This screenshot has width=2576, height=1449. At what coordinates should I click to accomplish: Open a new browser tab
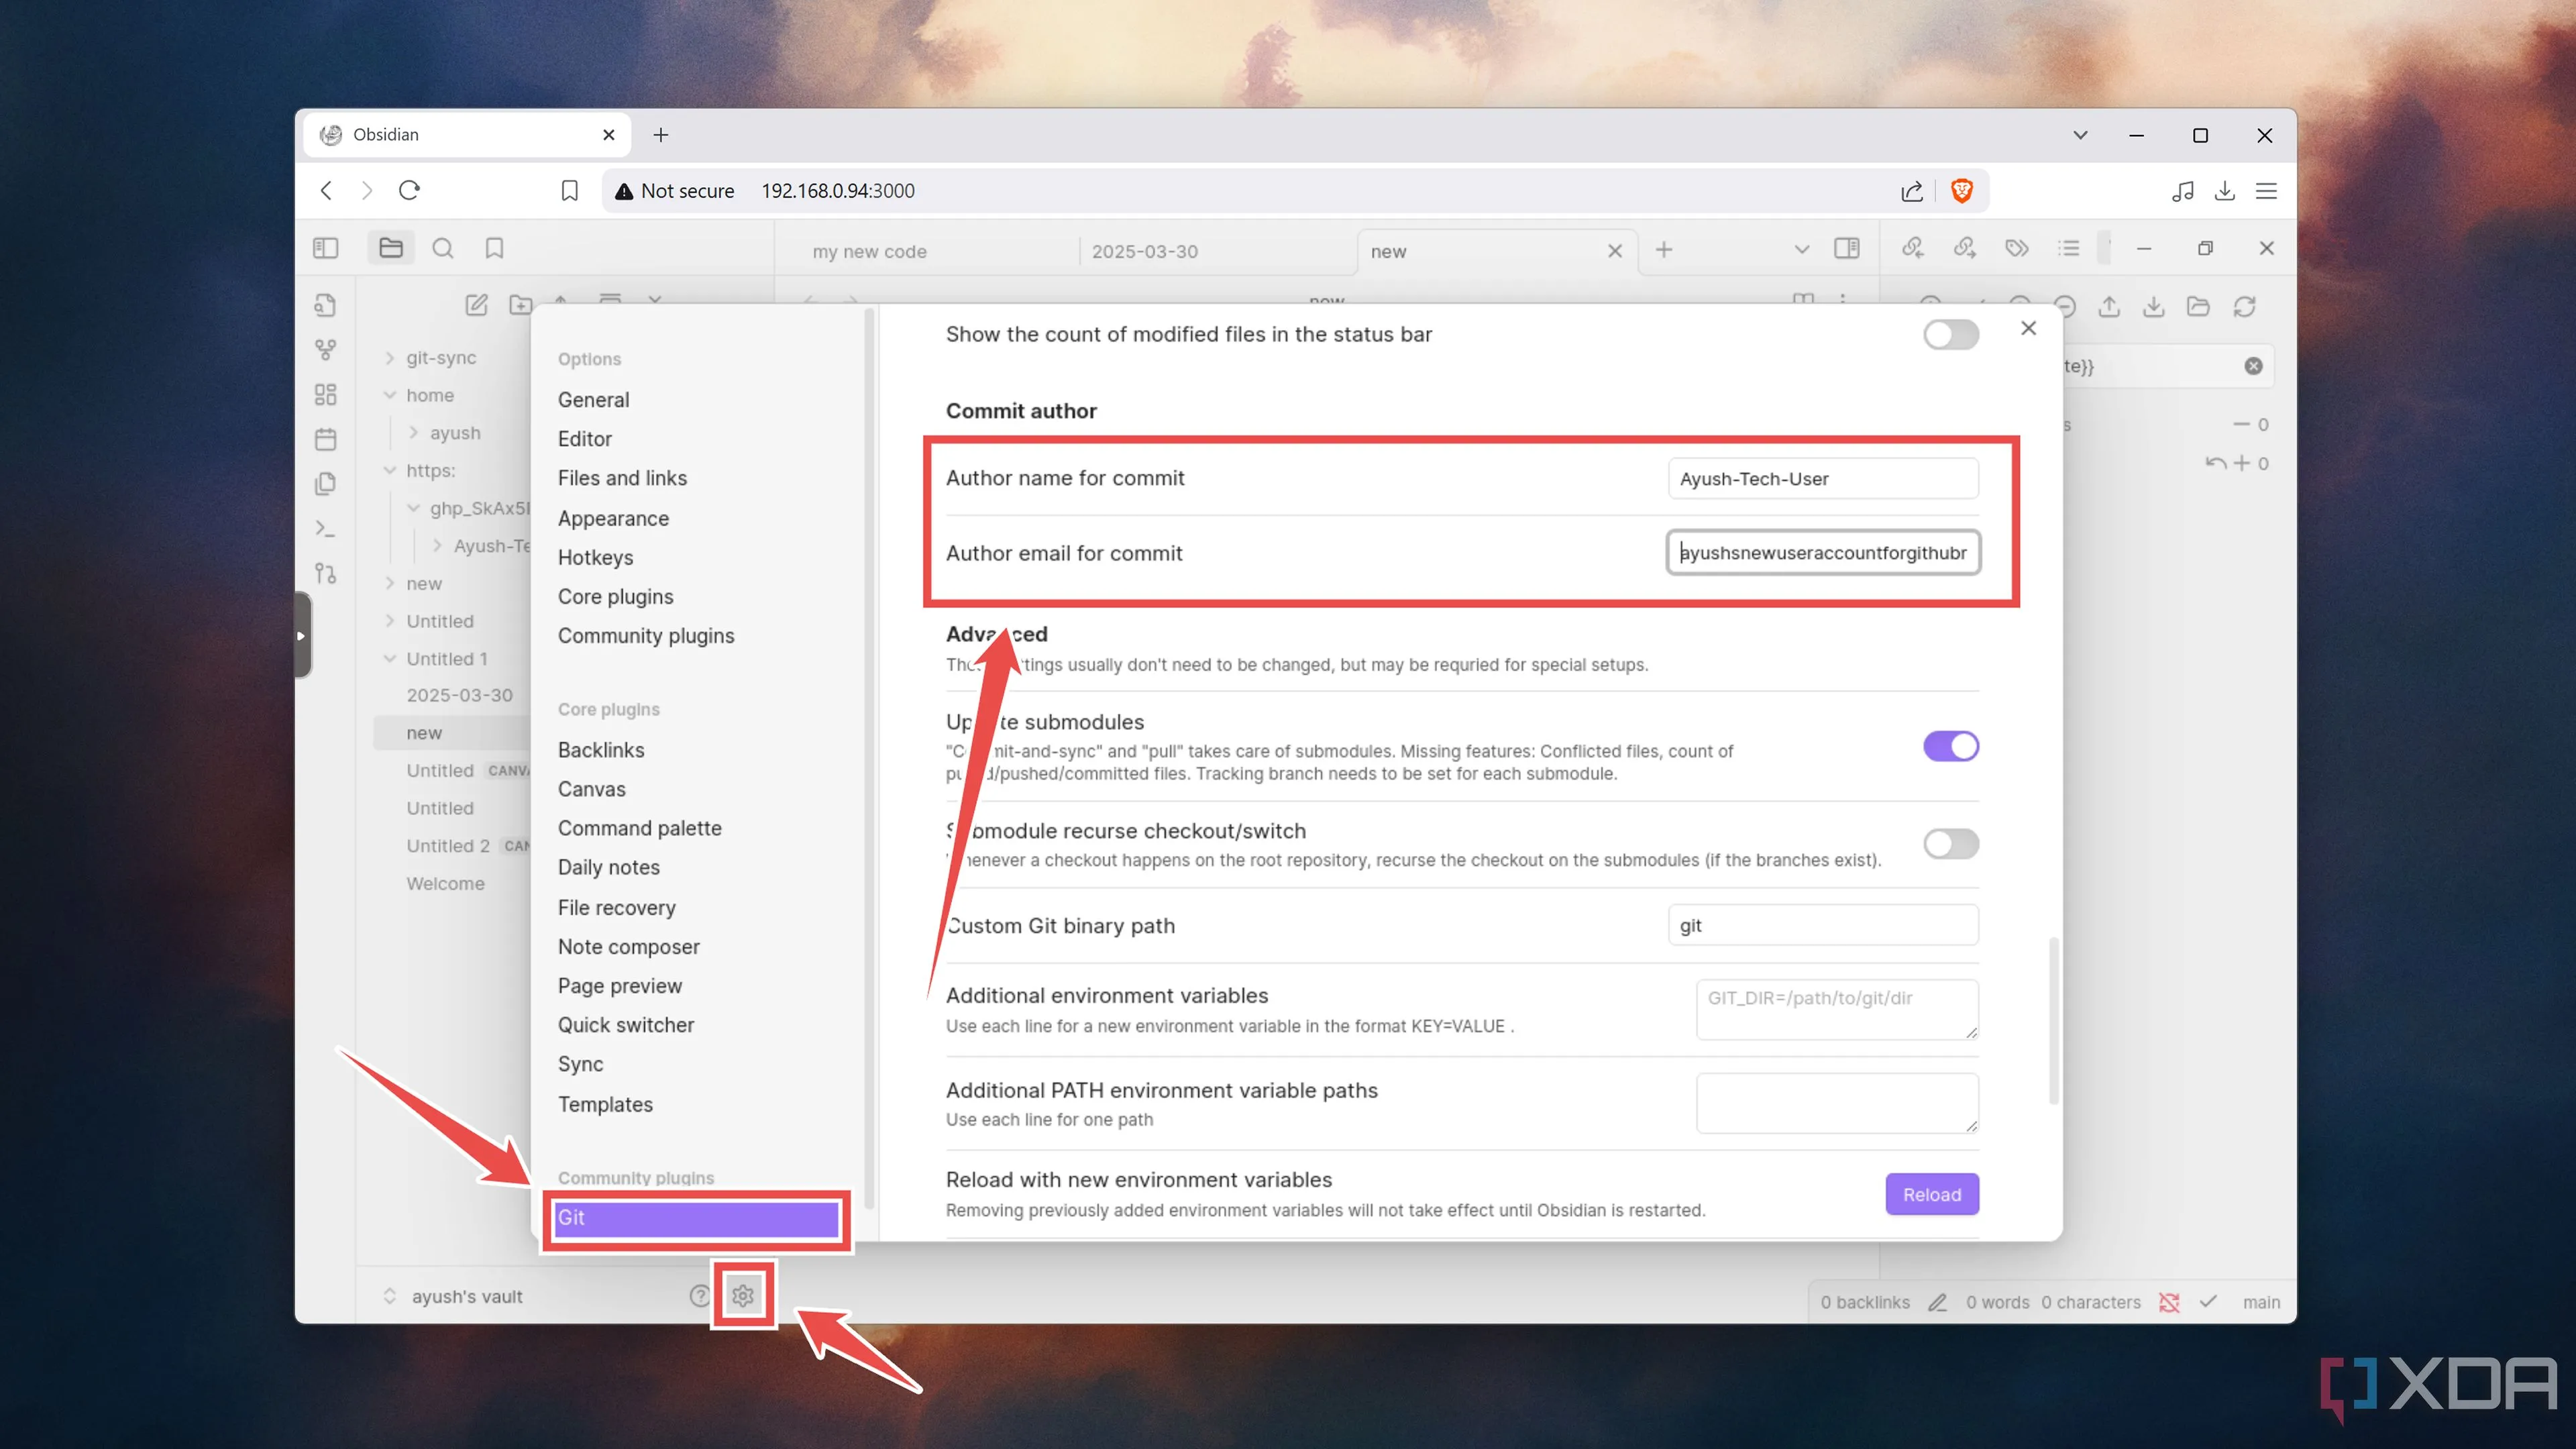pyautogui.click(x=660, y=135)
